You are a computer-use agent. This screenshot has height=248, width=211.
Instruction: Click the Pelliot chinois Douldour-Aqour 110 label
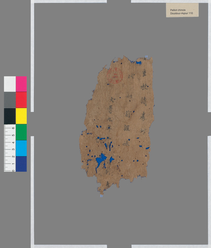click(x=183, y=10)
